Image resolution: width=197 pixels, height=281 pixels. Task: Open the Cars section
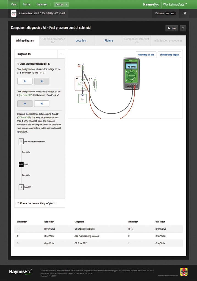point(14,4)
